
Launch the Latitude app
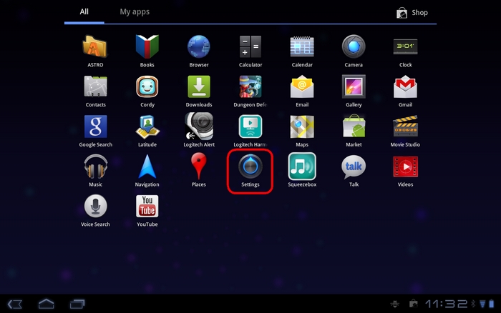point(147,131)
